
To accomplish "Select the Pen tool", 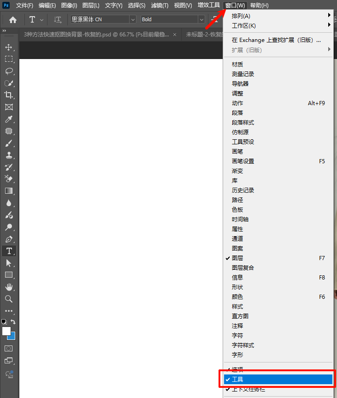I will pos(9,239).
